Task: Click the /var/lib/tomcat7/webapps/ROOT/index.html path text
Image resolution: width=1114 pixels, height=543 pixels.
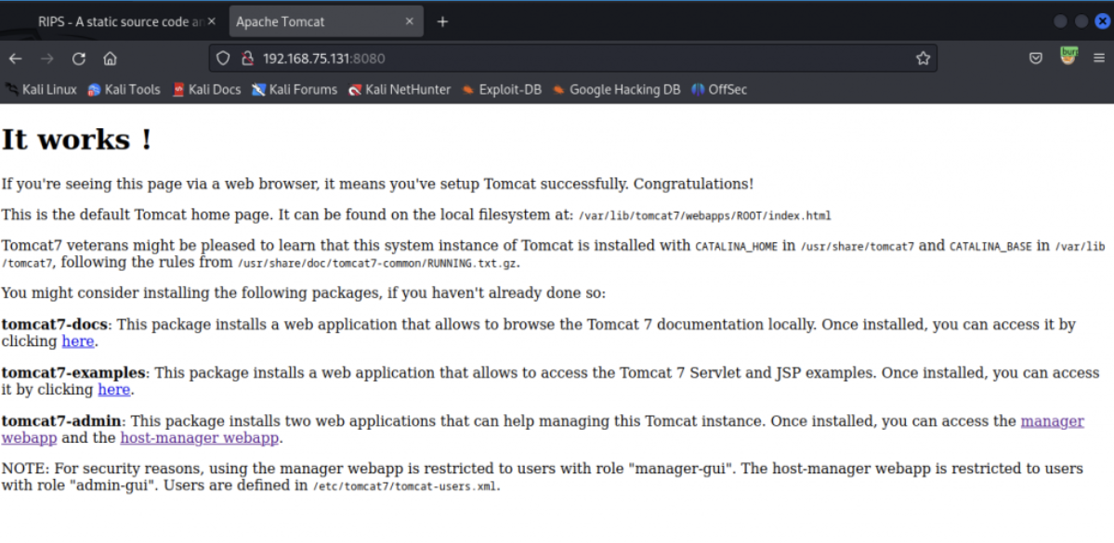Action: click(704, 215)
